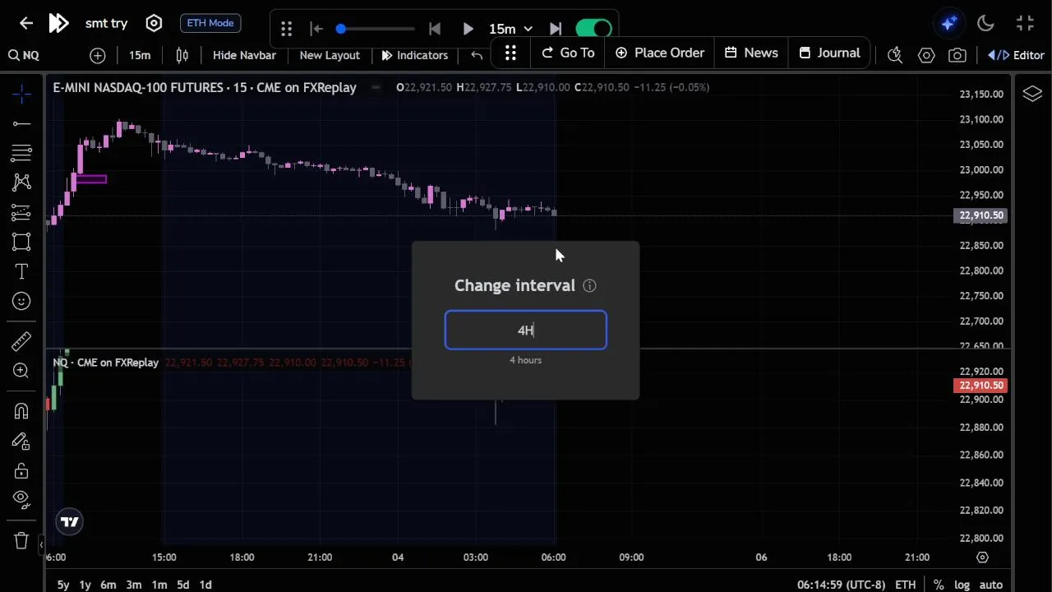Open the AI sparkle assistant
The image size is (1052, 592).
(x=949, y=23)
